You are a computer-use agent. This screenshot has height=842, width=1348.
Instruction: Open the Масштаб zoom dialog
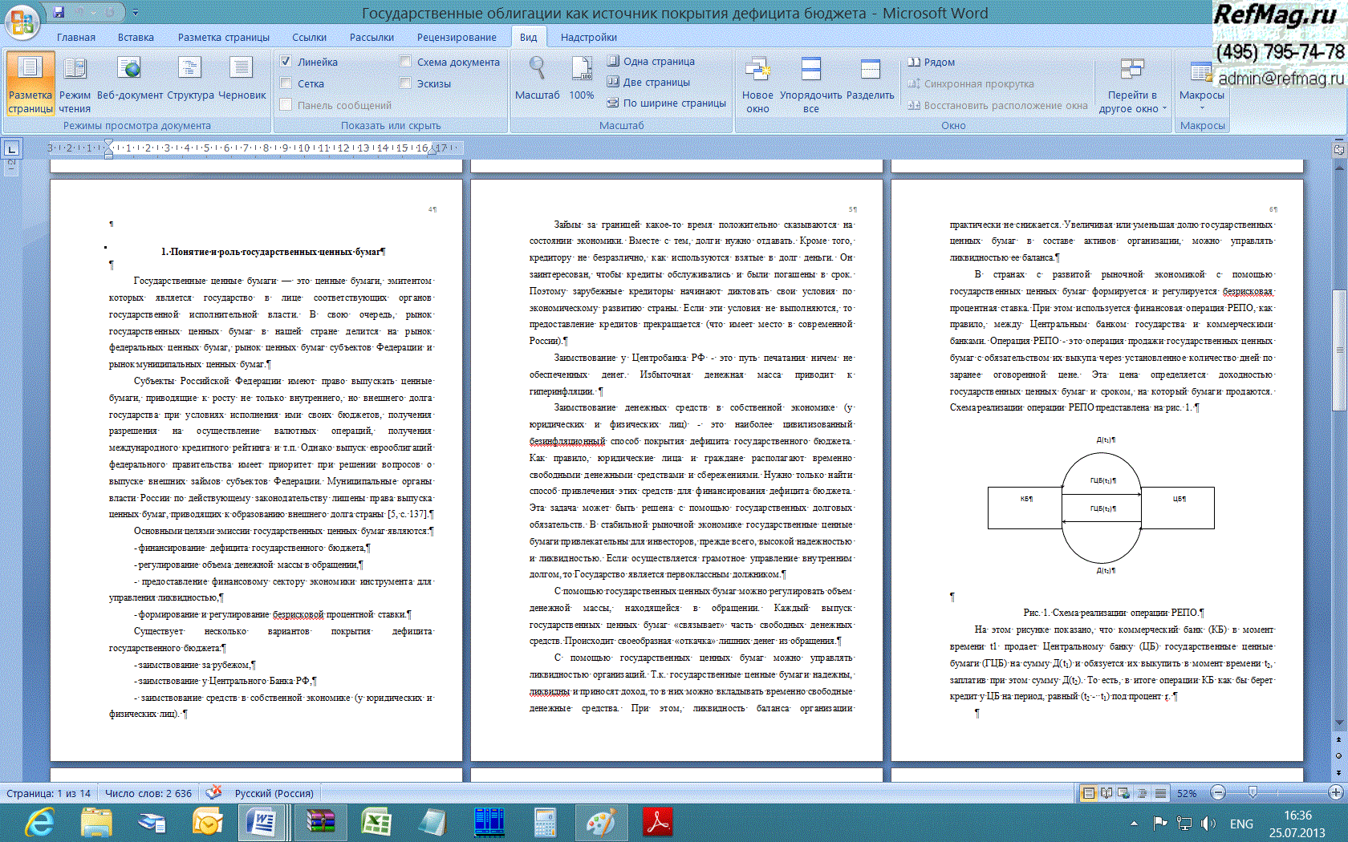[x=537, y=80]
